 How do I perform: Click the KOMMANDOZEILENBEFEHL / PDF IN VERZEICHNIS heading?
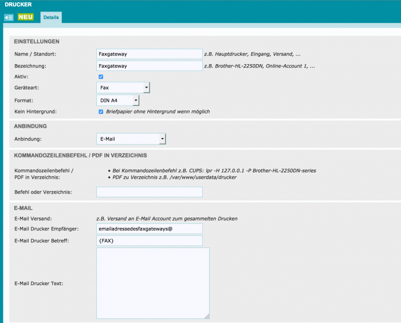80,156
